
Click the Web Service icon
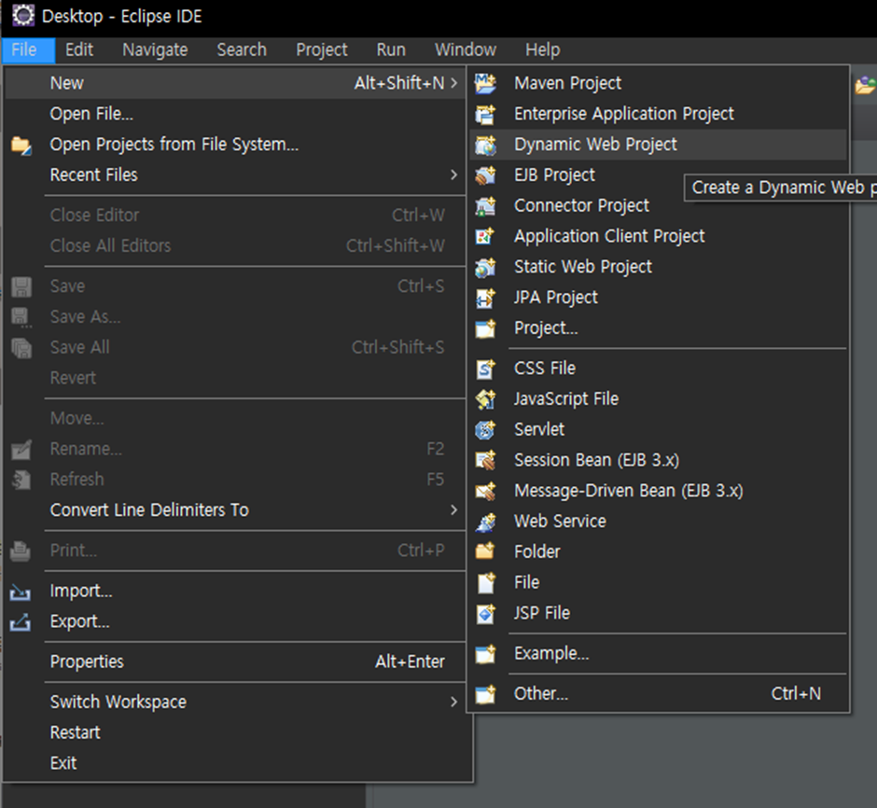click(485, 522)
